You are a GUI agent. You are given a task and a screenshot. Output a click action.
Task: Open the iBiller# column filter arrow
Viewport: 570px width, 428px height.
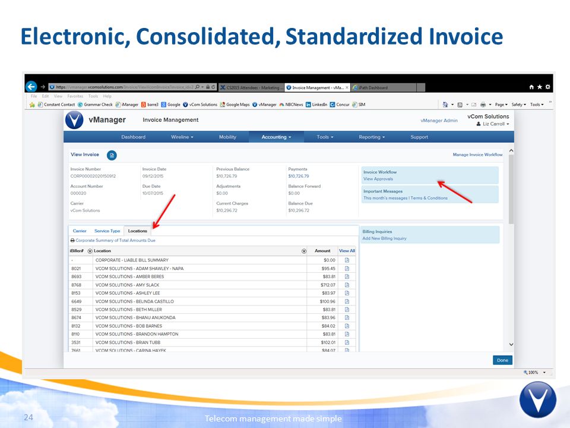tap(90, 251)
